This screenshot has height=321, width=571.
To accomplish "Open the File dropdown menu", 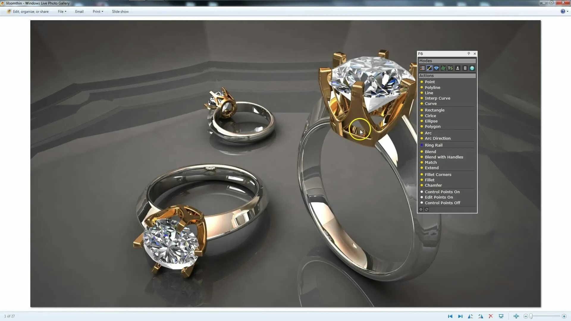I will coord(62,12).
